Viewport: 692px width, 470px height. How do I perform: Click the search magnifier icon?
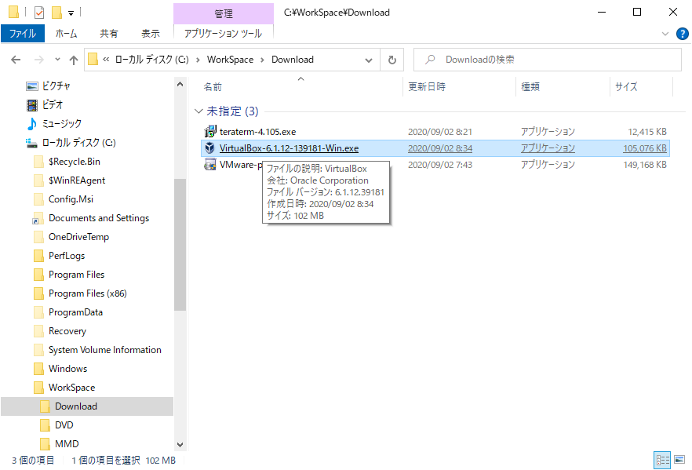click(430, 59)
